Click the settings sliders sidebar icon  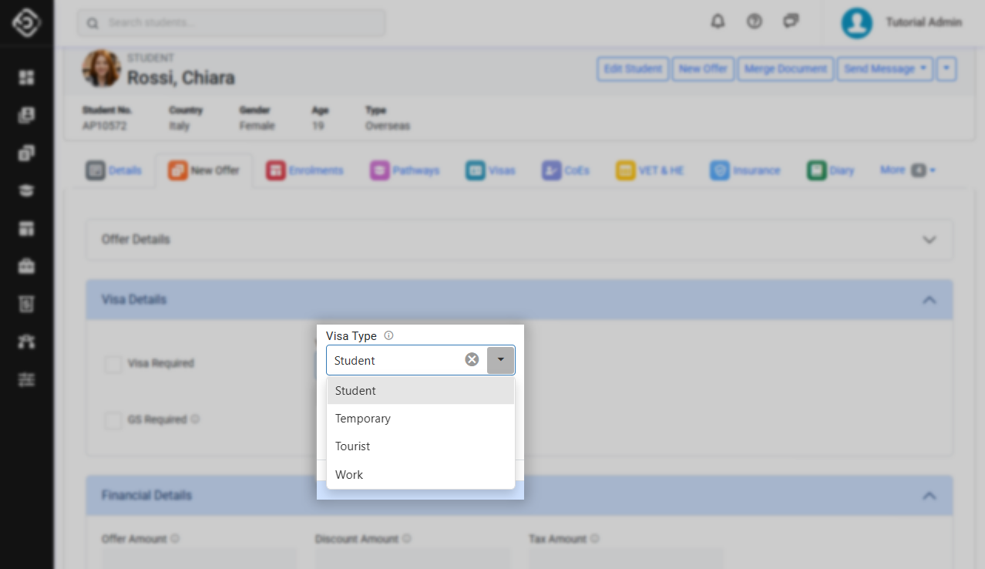[27, 380]
